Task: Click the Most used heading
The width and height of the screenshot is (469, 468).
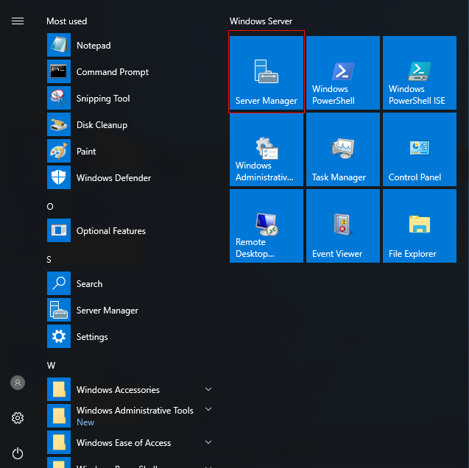Action: pyautogui.click(x=67, y=21)
